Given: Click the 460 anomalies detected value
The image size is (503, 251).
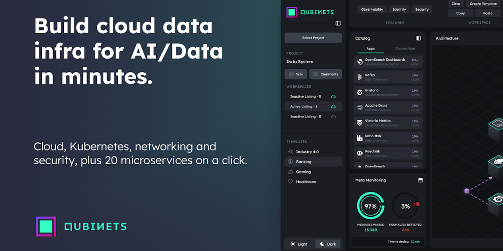Looking at the screenshot, I should [405, 230].
